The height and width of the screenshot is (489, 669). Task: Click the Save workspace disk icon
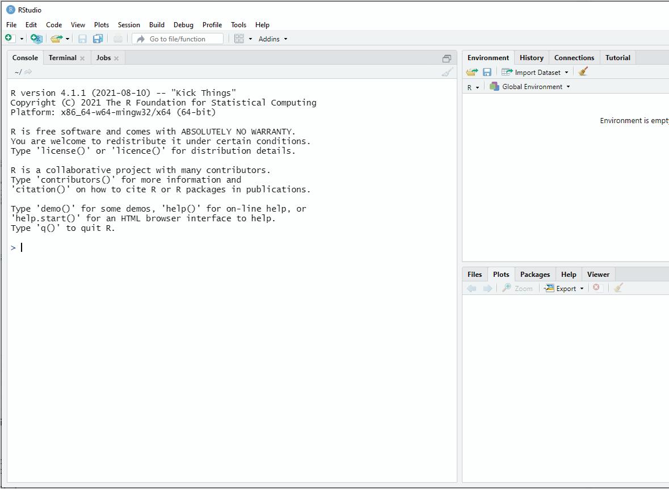point(487,72)
